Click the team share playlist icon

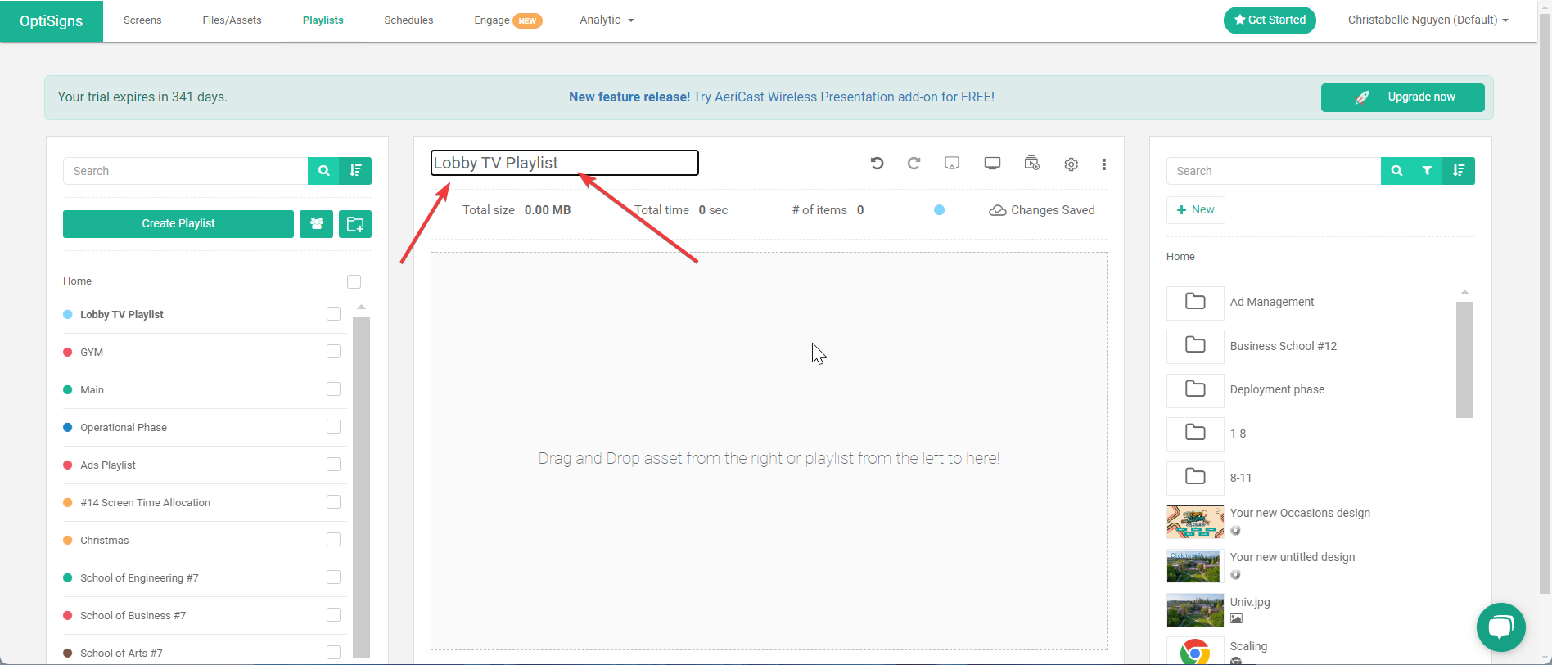click(x=316, y=224)
